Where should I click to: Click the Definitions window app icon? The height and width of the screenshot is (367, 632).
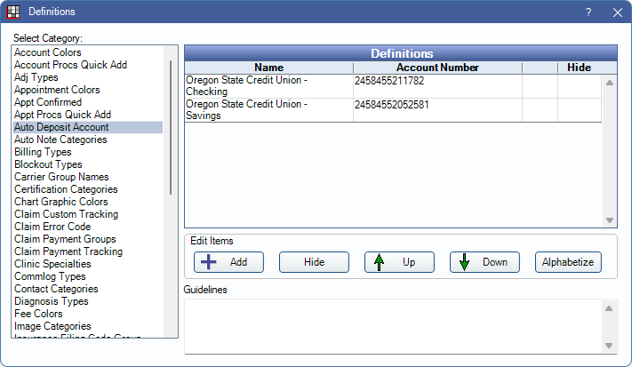click(x=12, y=12)
